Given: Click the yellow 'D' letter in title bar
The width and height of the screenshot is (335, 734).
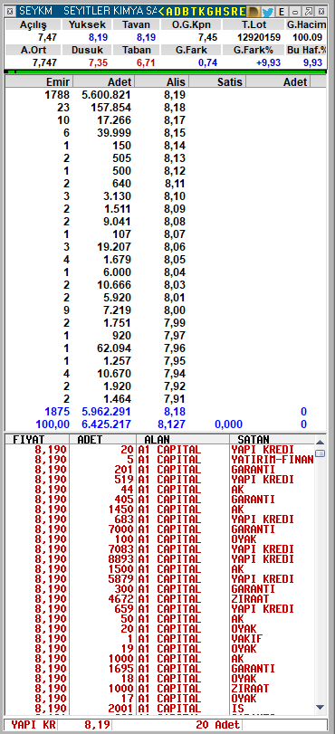Looking at the screenshot, I should pos(177,12).
